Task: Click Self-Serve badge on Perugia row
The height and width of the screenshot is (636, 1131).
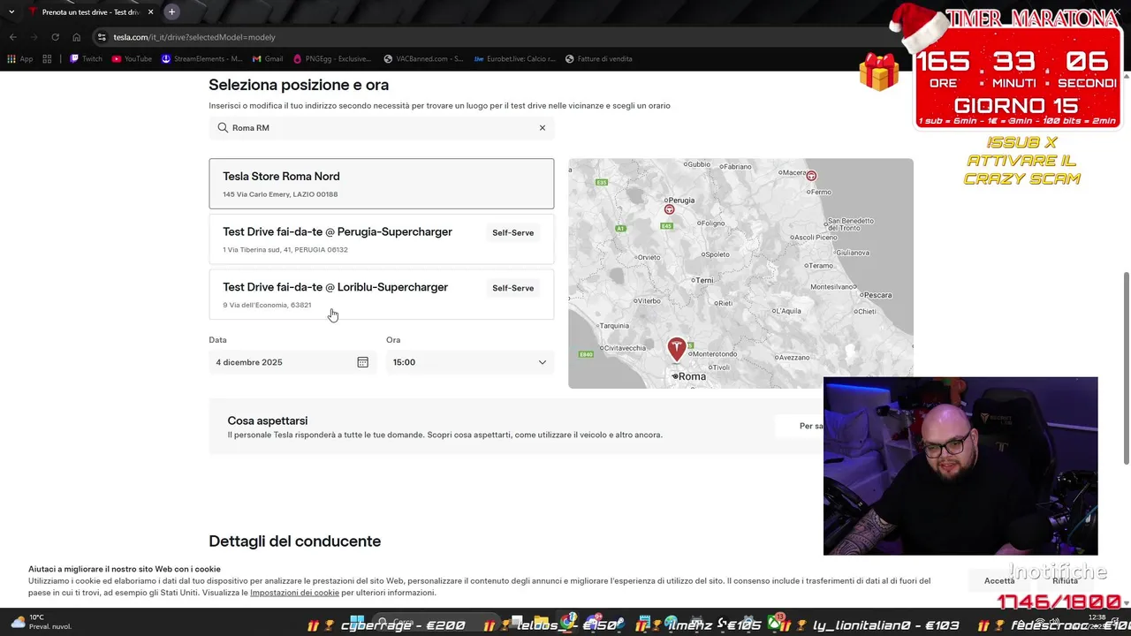Action: click(x=513, y=233)
